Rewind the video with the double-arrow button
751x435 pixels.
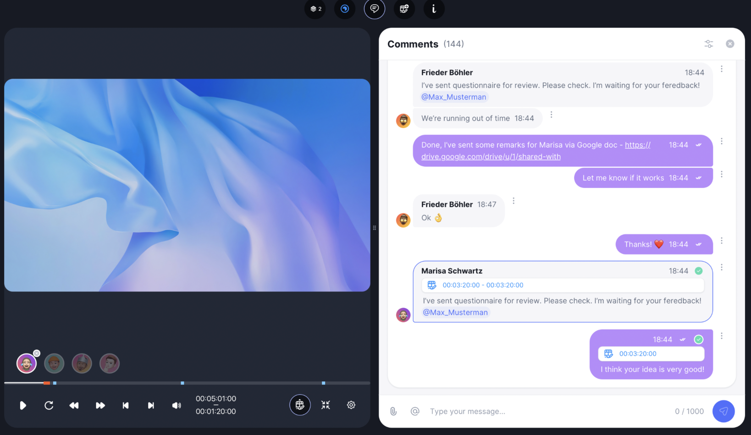pos(74,405)
